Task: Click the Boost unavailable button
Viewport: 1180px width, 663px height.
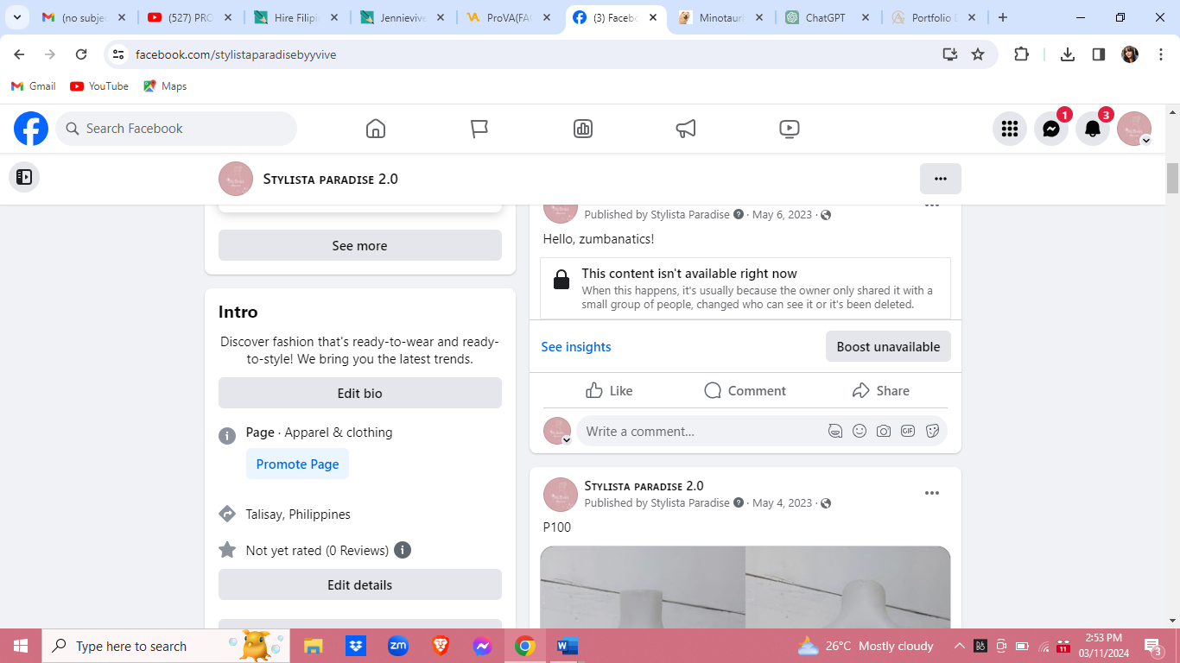Action: tap(888, 346)
